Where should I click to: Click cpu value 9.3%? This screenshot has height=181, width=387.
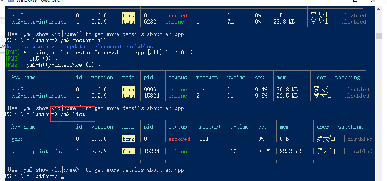[261, 96]
